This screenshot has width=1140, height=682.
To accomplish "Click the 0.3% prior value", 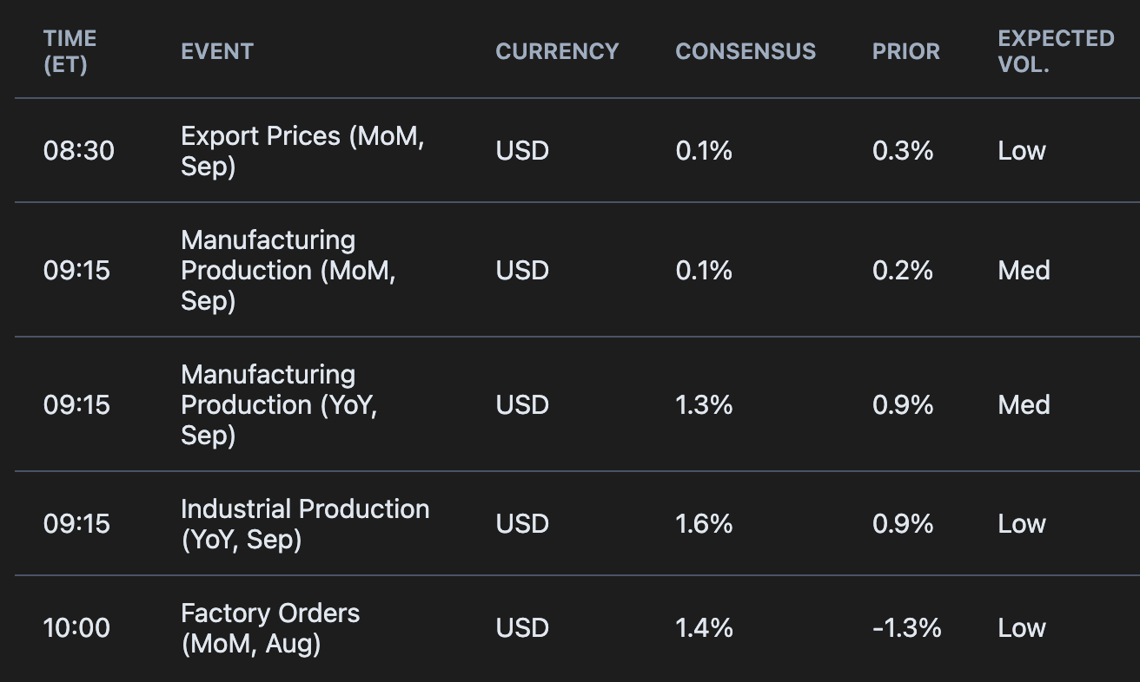I will (902, 151).
